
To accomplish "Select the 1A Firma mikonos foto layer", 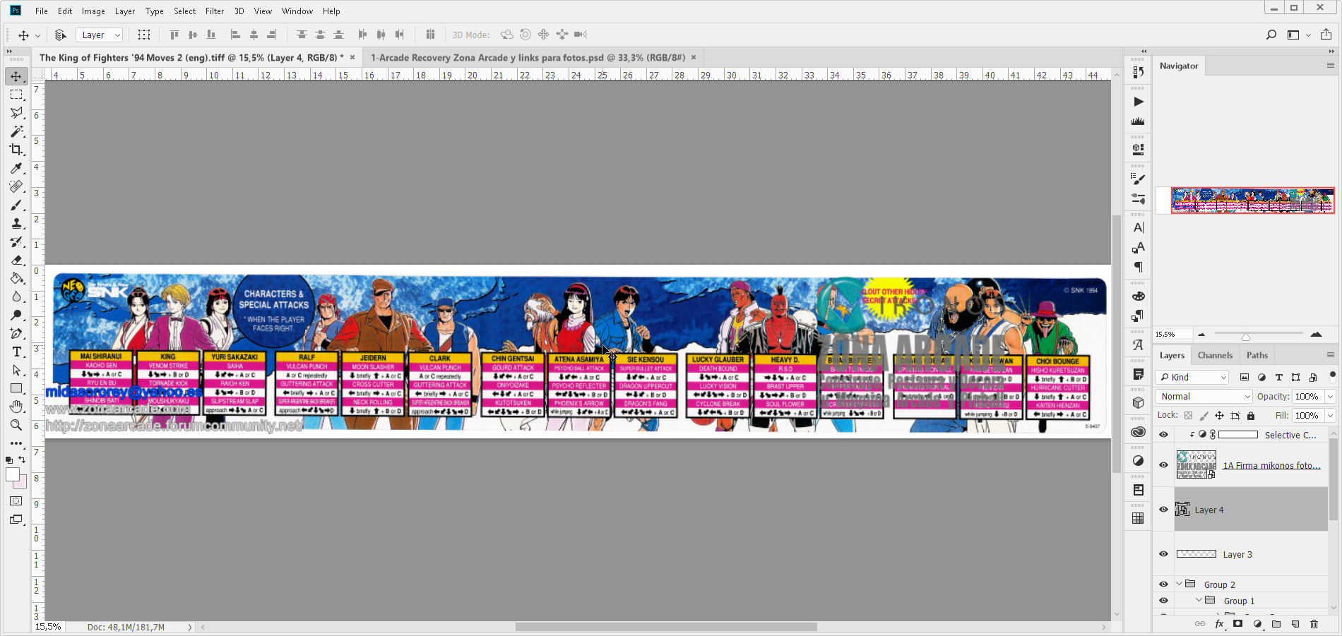I will tap(1271, 465).
